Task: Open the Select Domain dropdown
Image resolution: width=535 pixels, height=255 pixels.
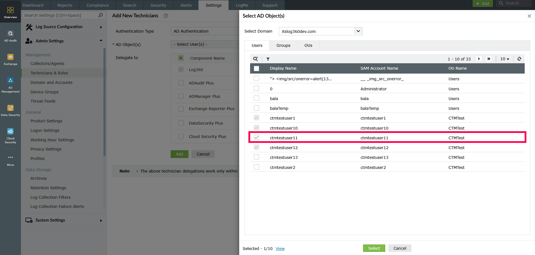Action: (358, 31)
